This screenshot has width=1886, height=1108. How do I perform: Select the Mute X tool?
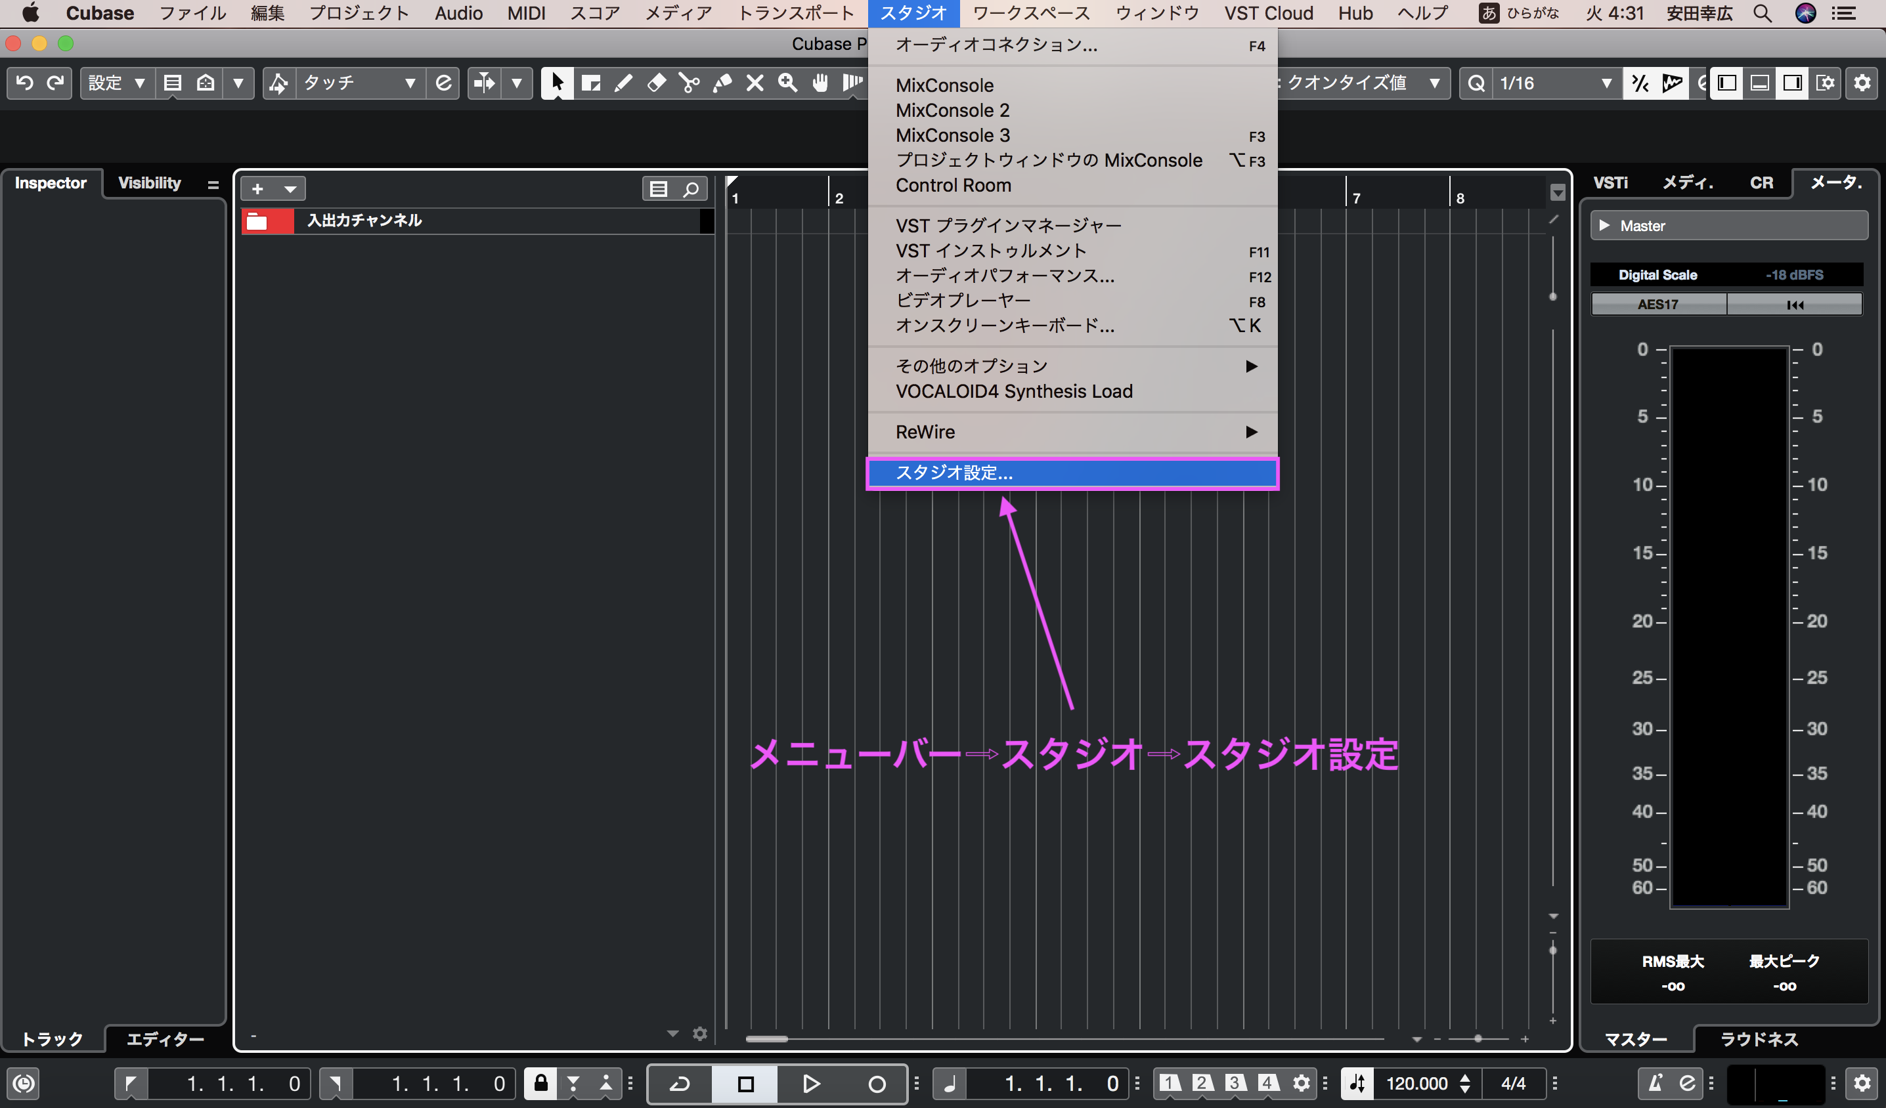click(755, 83)
